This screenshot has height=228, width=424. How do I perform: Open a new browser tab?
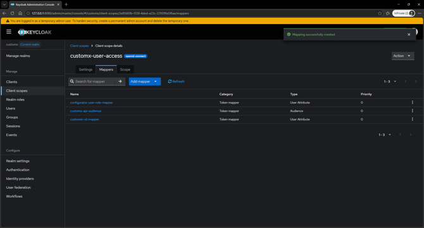[66, 4]
